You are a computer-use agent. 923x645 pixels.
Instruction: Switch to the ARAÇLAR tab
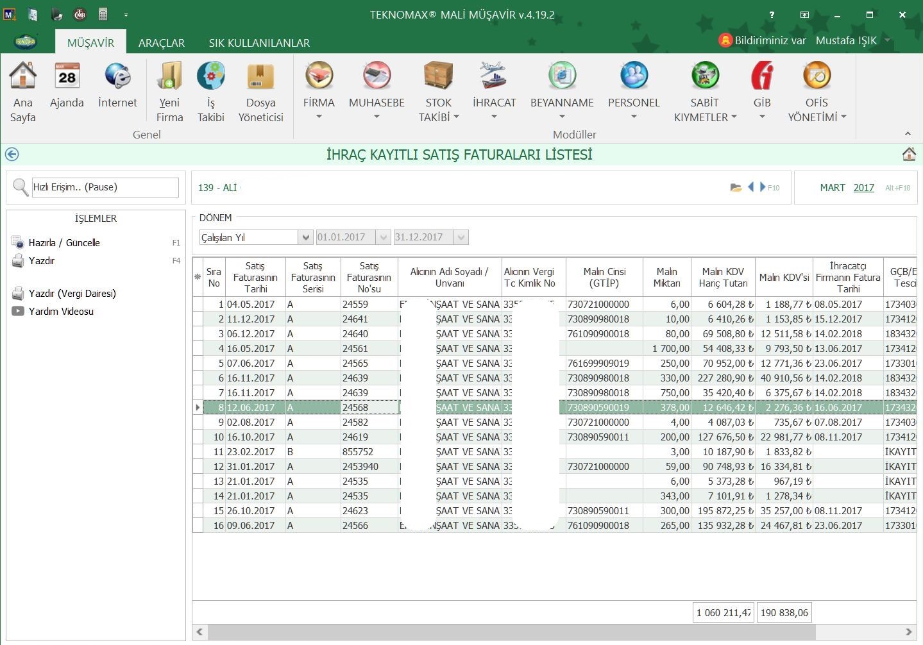162,43
